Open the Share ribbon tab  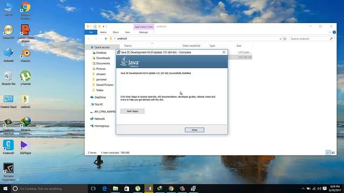(x=116, y=32)
